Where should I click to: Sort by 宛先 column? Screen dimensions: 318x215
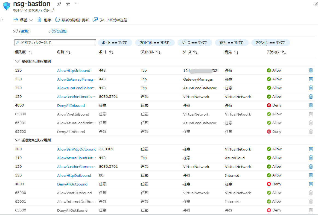(232, 52)
